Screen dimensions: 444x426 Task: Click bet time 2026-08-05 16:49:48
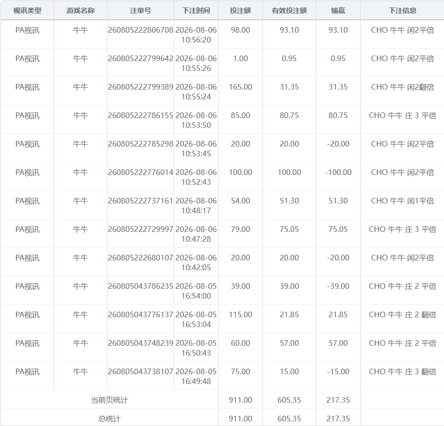196,377
